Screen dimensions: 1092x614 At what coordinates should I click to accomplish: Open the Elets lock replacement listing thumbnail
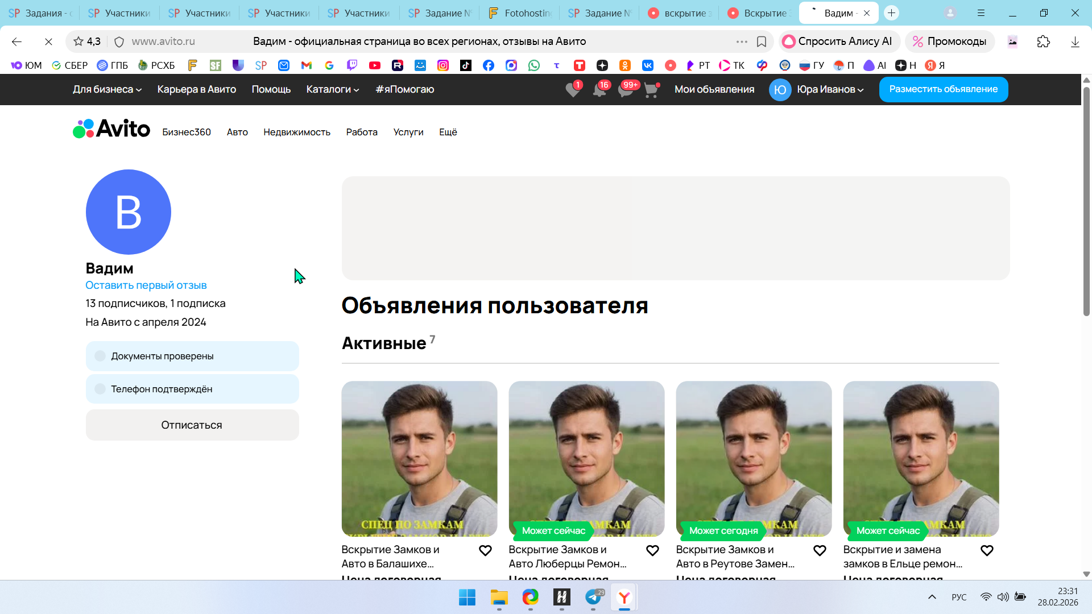pyautogui.click(x=921, y=458)
